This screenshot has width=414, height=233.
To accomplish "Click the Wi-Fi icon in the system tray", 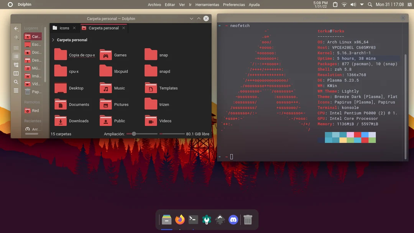I will pos(344,4).
